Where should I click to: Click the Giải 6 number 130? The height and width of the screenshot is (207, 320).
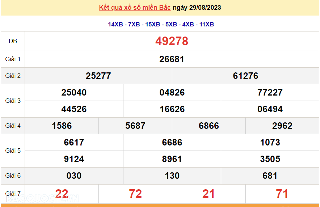[172, 176]
